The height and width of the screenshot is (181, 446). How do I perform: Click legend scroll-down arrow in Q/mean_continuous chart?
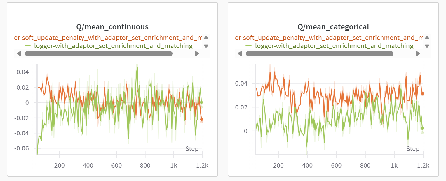point(206,46)
